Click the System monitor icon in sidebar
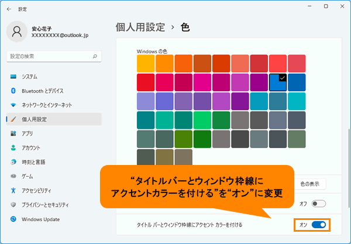 (x=13, y=77)
